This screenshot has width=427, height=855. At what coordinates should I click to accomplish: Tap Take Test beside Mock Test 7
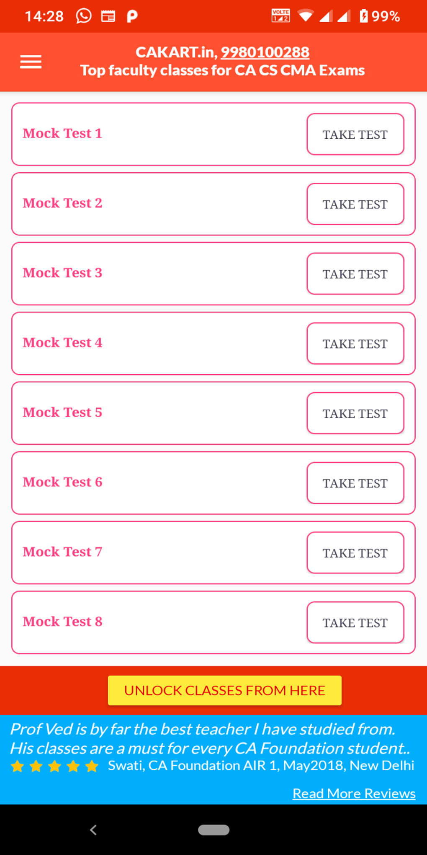click(x=355, y=553)
